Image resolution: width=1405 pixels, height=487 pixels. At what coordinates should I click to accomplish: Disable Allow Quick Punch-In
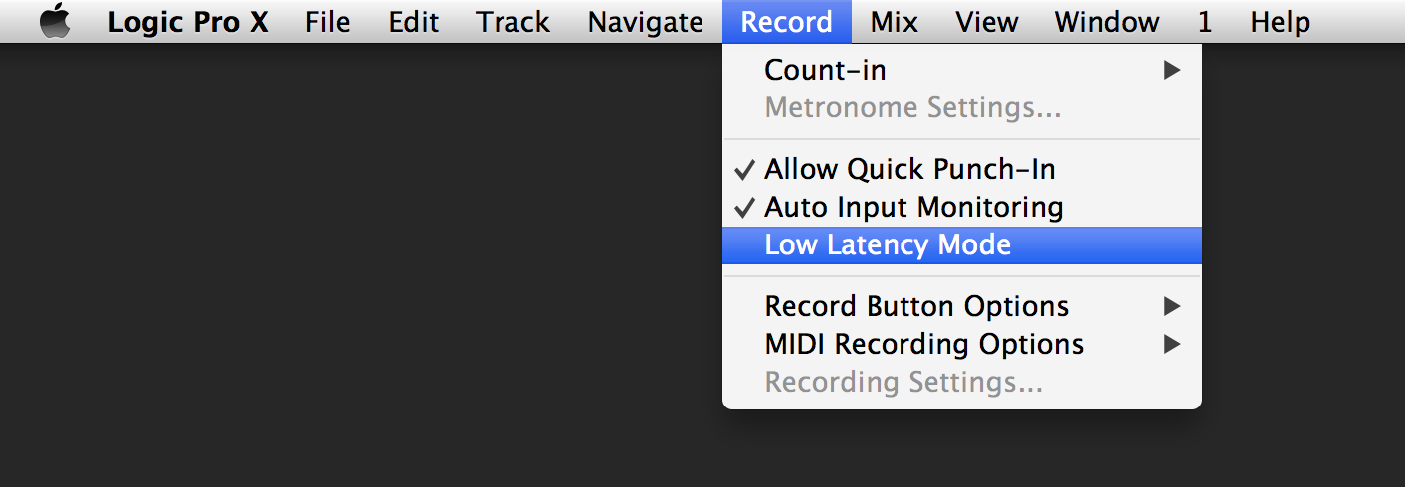click(962, 170)
